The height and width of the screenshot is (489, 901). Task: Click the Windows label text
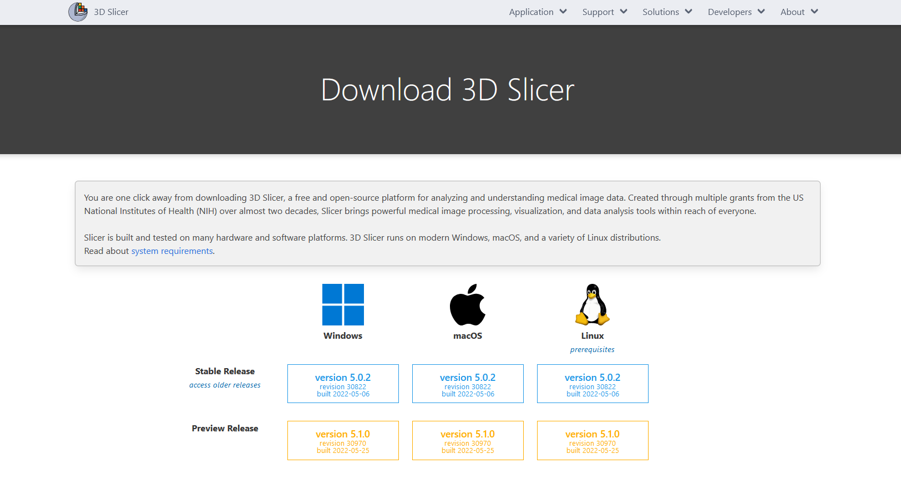pyautogui.click(x=343, y=336)
